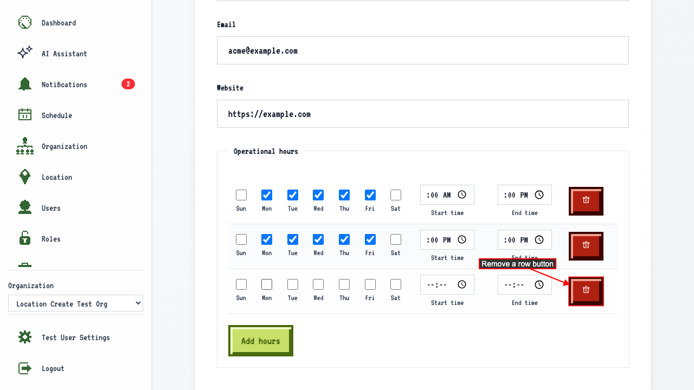Click the Website input field

click(x=423, y=114)
